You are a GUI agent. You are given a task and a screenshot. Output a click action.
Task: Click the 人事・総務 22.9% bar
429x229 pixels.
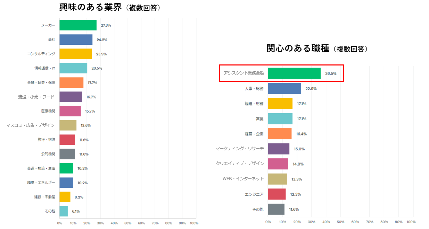point(284,88)
